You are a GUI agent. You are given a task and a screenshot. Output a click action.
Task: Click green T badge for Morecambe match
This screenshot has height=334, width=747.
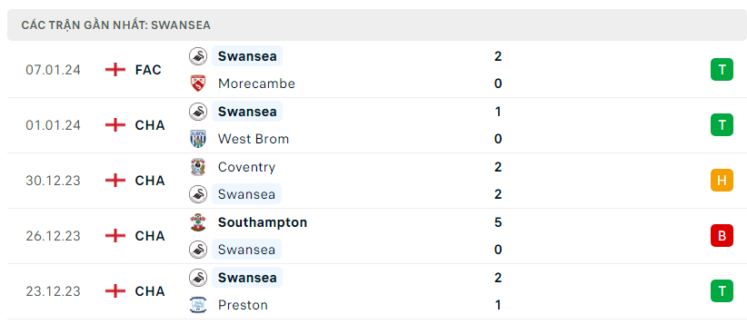tap(722, 70)
